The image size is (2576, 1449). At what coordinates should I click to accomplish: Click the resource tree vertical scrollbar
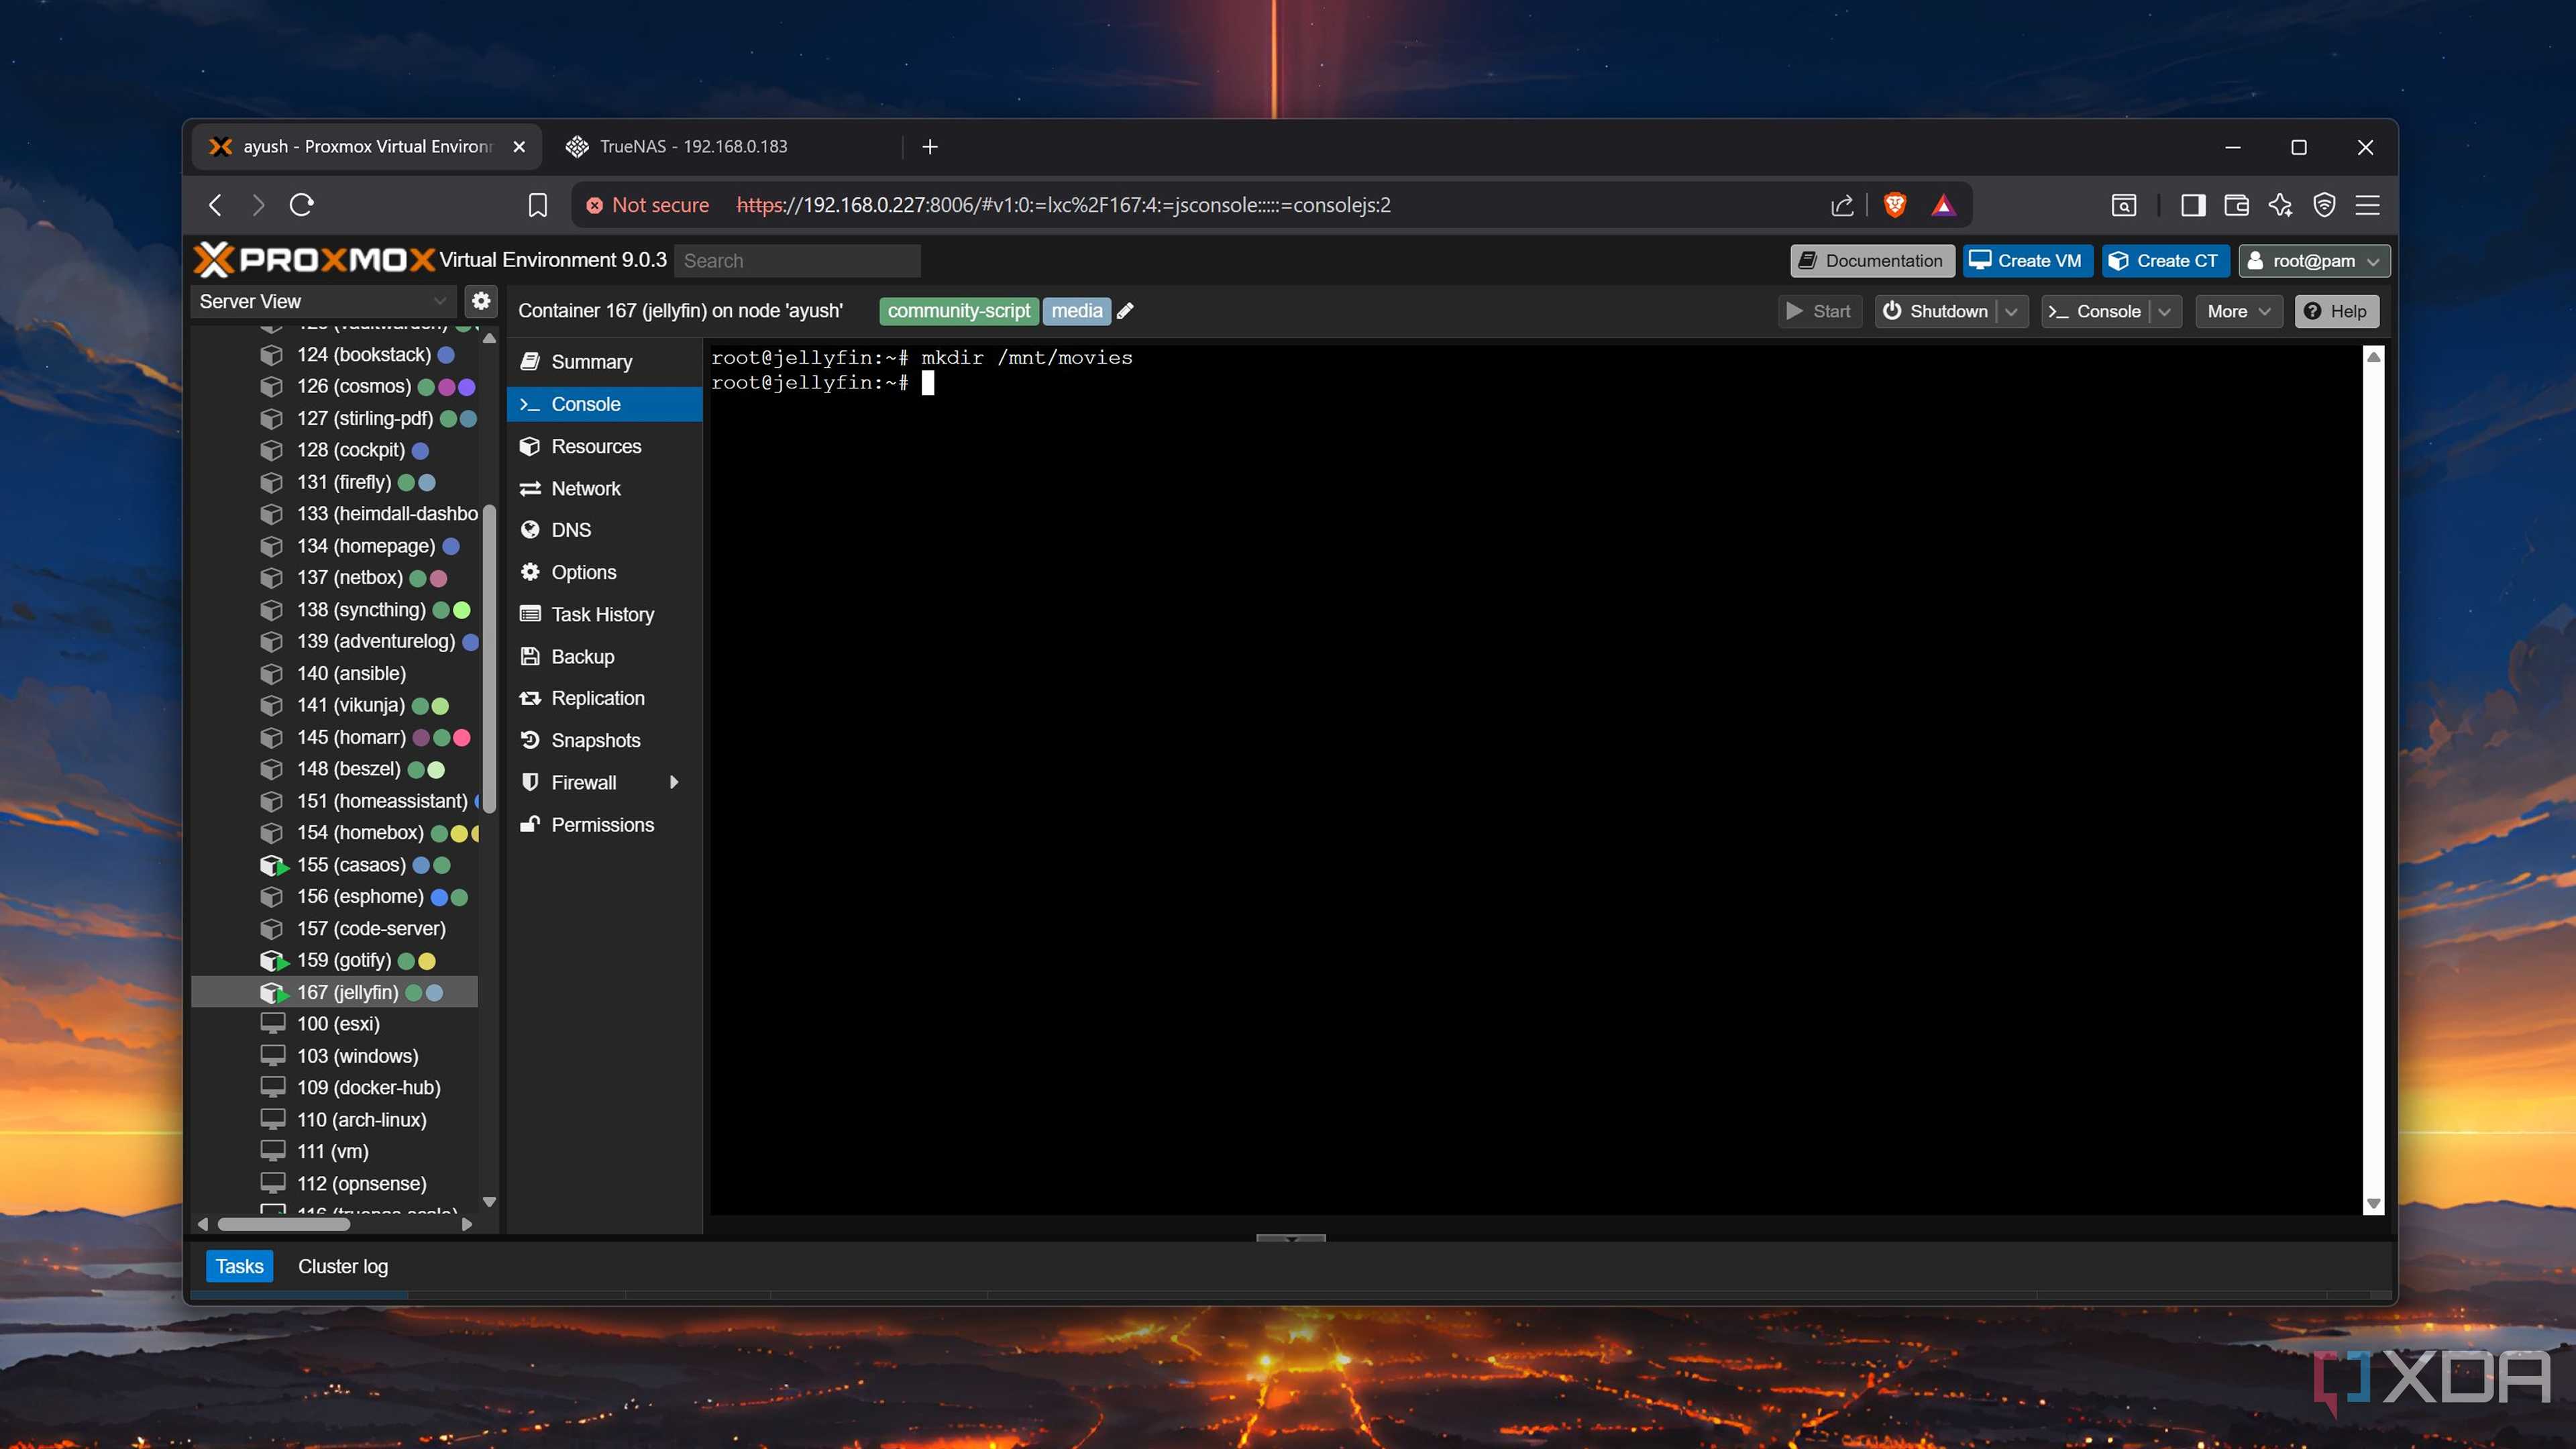click(489, 660)
